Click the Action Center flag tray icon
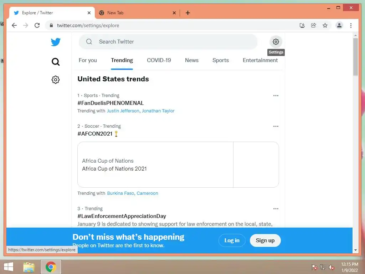The height and width of the screenshot is (274, 365). click(314, 267)
